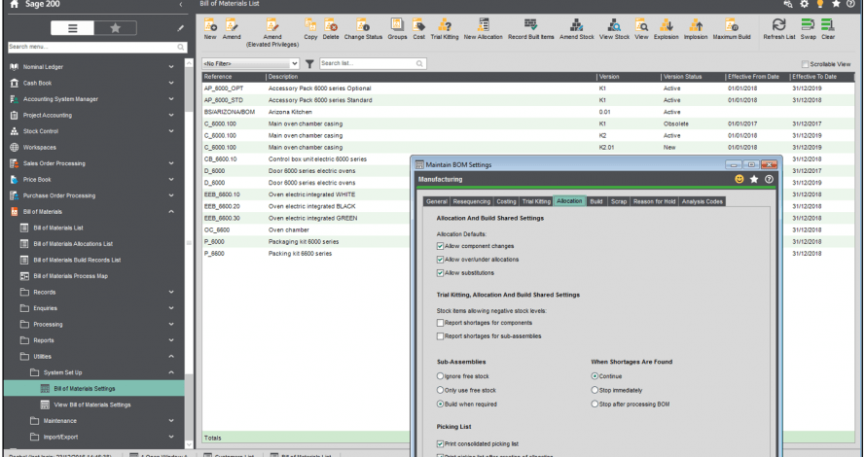Screen dimensions: 866x457
Task: Open Bill of Materials Build Records List
Action: (77, 260)
